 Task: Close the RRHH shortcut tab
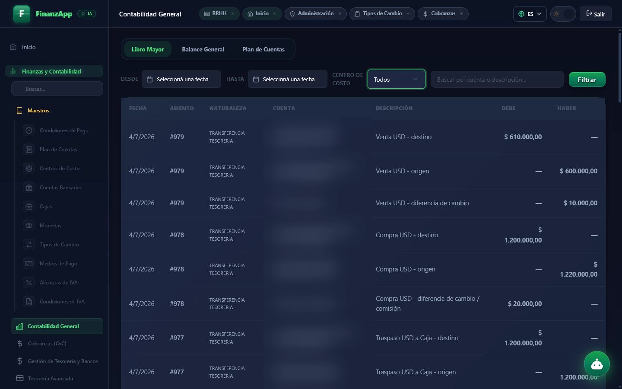(x=233, y=14)
